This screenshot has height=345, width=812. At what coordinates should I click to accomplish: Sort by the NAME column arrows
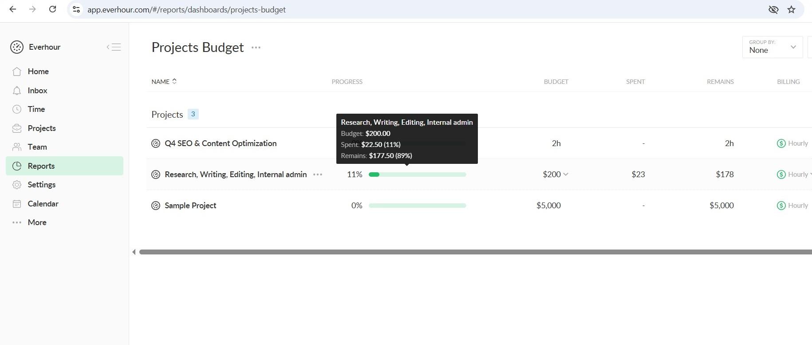174,81
